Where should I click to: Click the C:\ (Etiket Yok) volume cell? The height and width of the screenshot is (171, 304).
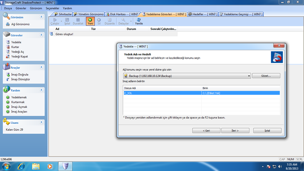pos(240,93)
